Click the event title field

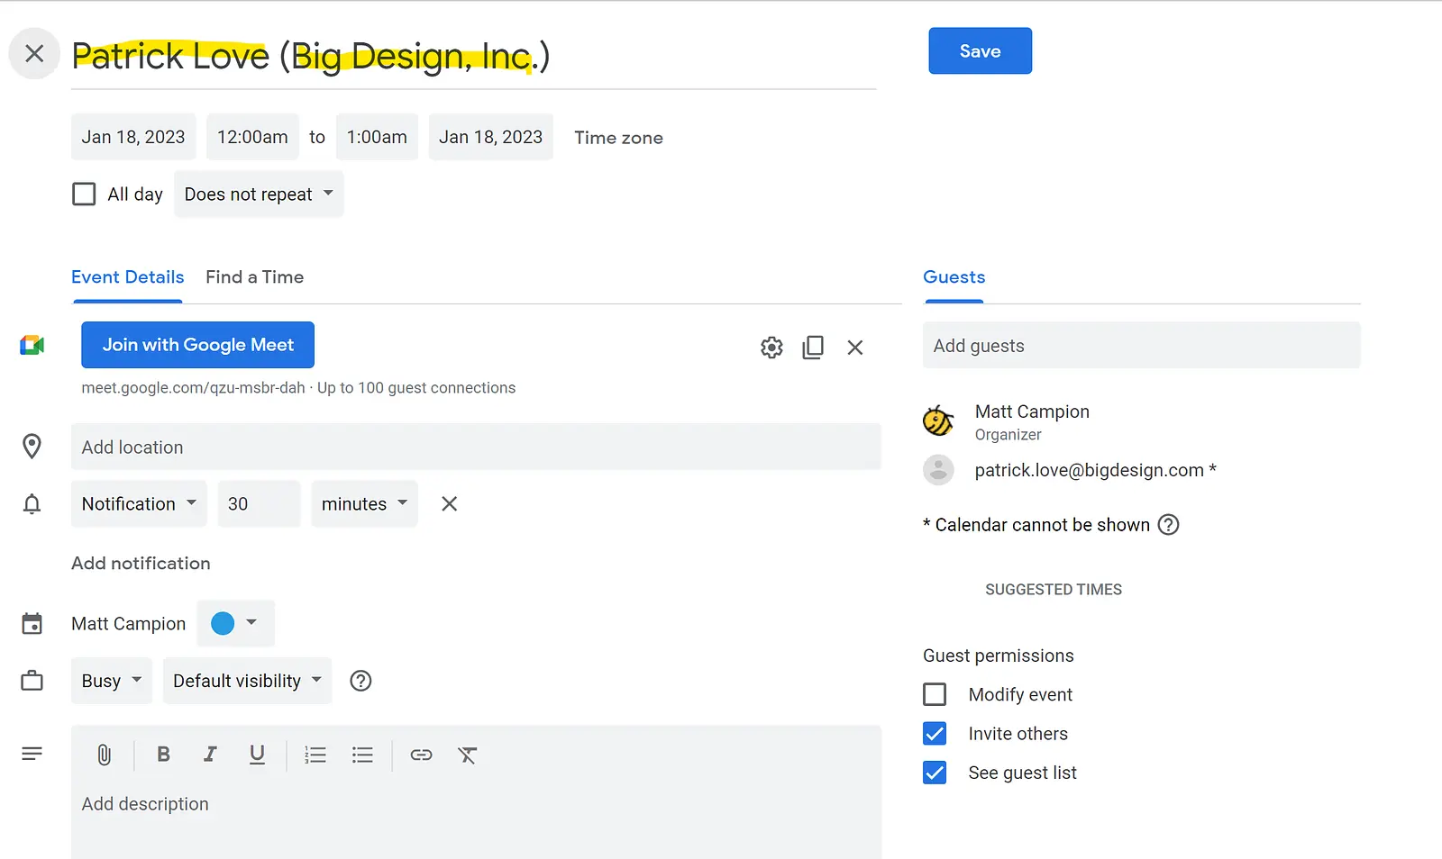pos(473,56)
